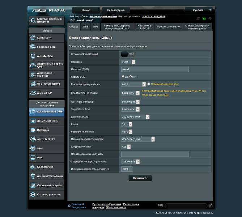Viewport: 242px width, 217px height.
Task: Open the Русский language dropdown
Action: pos(199,10)
